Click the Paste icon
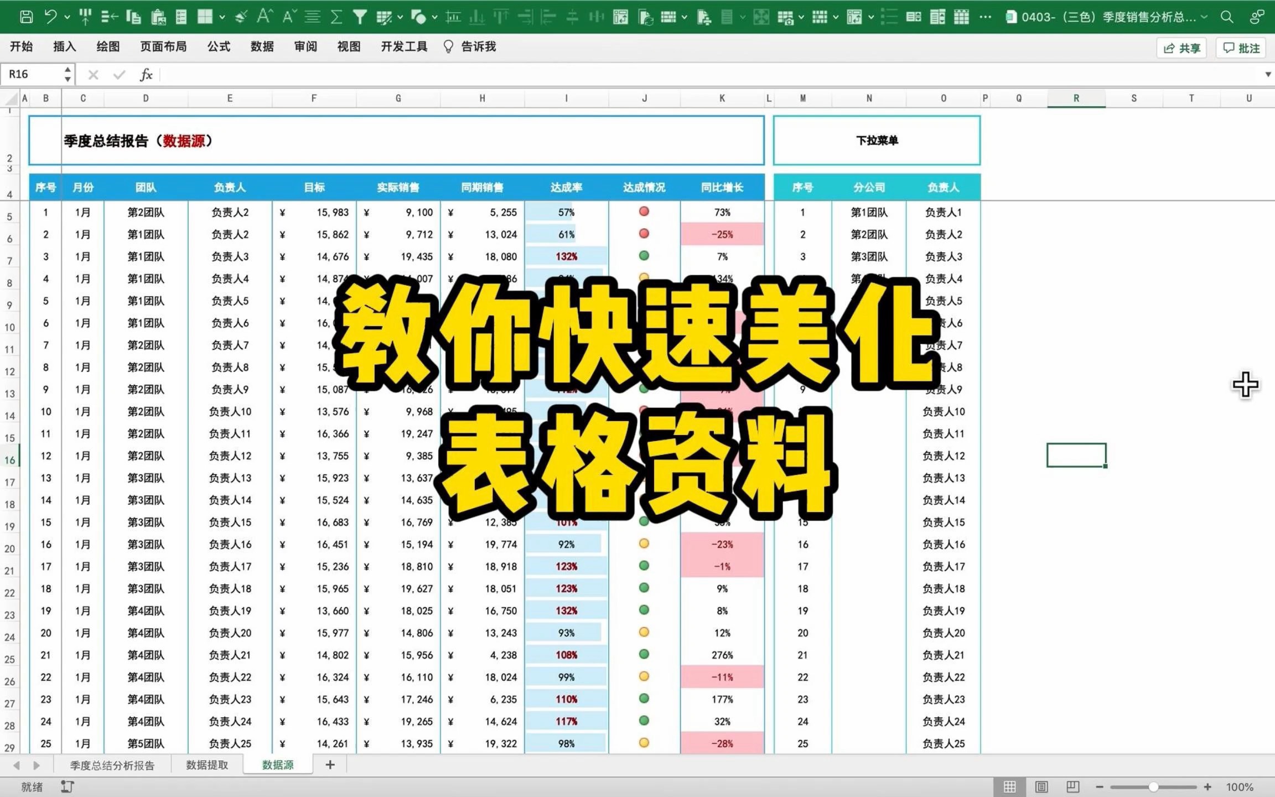This screenshot has height=797, width=1275. point(158,17)
